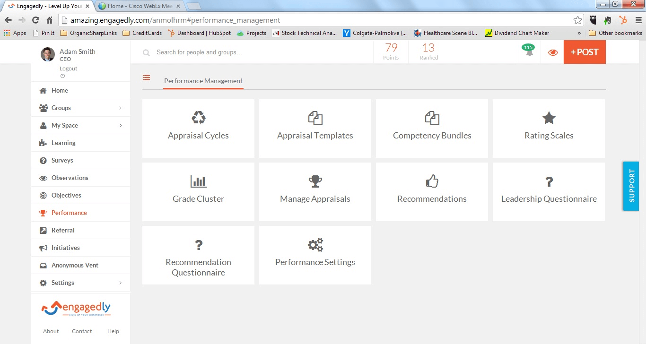The height and width of the screenshot is (344, 646).
Task: Expand the Groups sidebar section
Action: pyautogui.click(x=61, y=108)
